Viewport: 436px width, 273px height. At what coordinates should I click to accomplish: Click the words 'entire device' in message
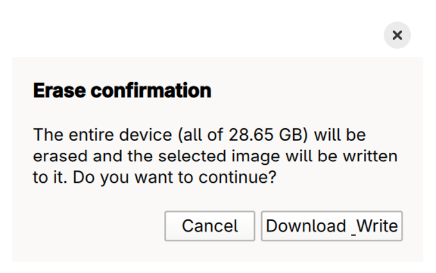pyautogui.click(x=120, y=135)
